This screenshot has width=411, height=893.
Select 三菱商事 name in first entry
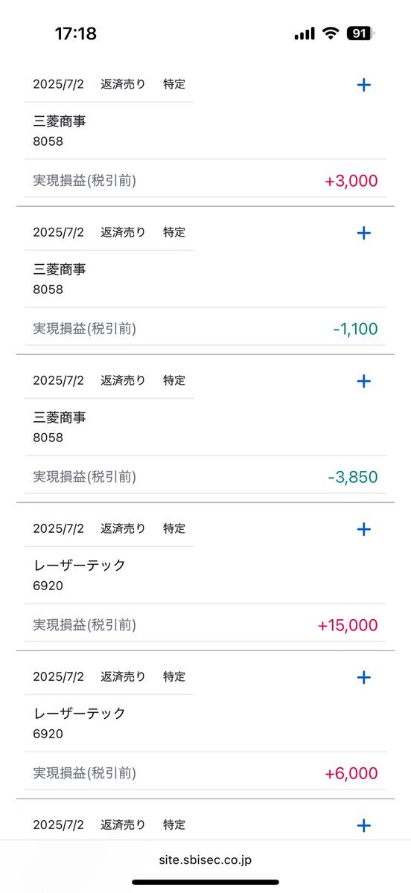point(60,121)
